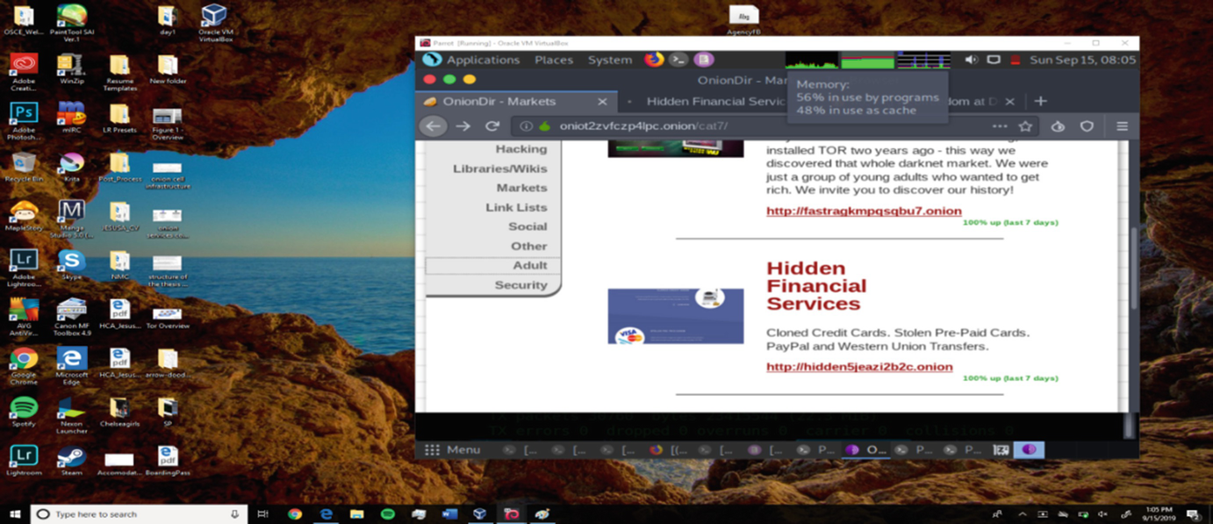Open the Places menu
The image size is (1213, 524).
554,60
